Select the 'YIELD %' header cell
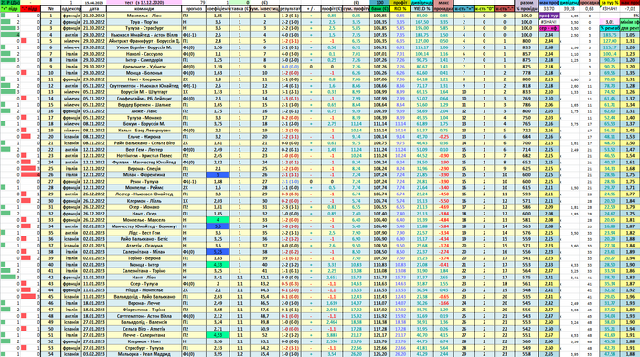 point(422,8)
